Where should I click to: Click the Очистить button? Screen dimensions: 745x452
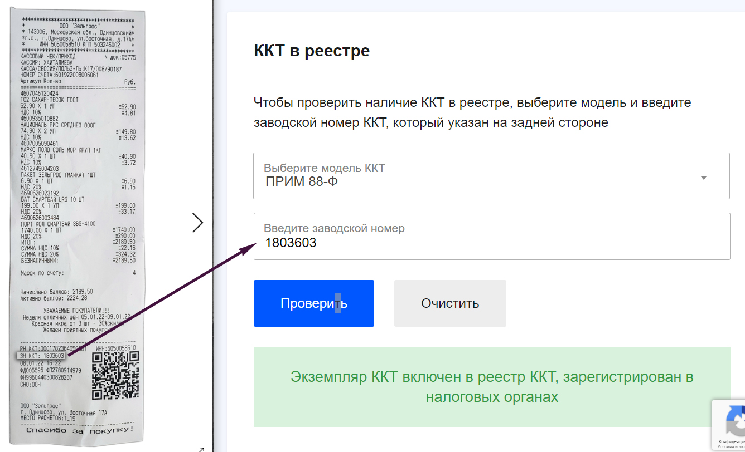[450, 303]
